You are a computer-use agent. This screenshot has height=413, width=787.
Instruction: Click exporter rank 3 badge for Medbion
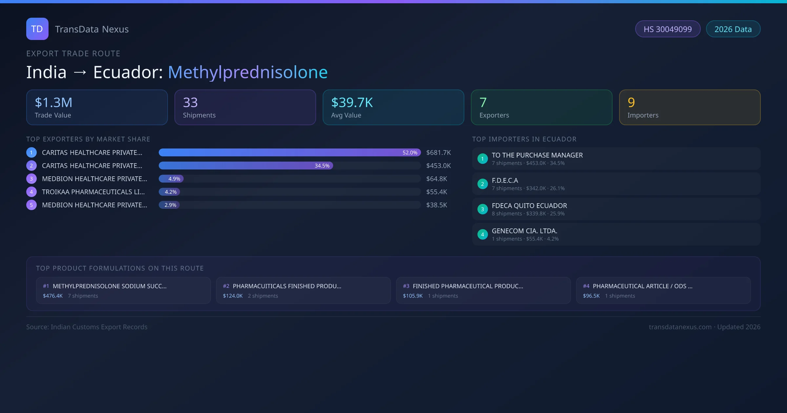(x=31, y=179)
